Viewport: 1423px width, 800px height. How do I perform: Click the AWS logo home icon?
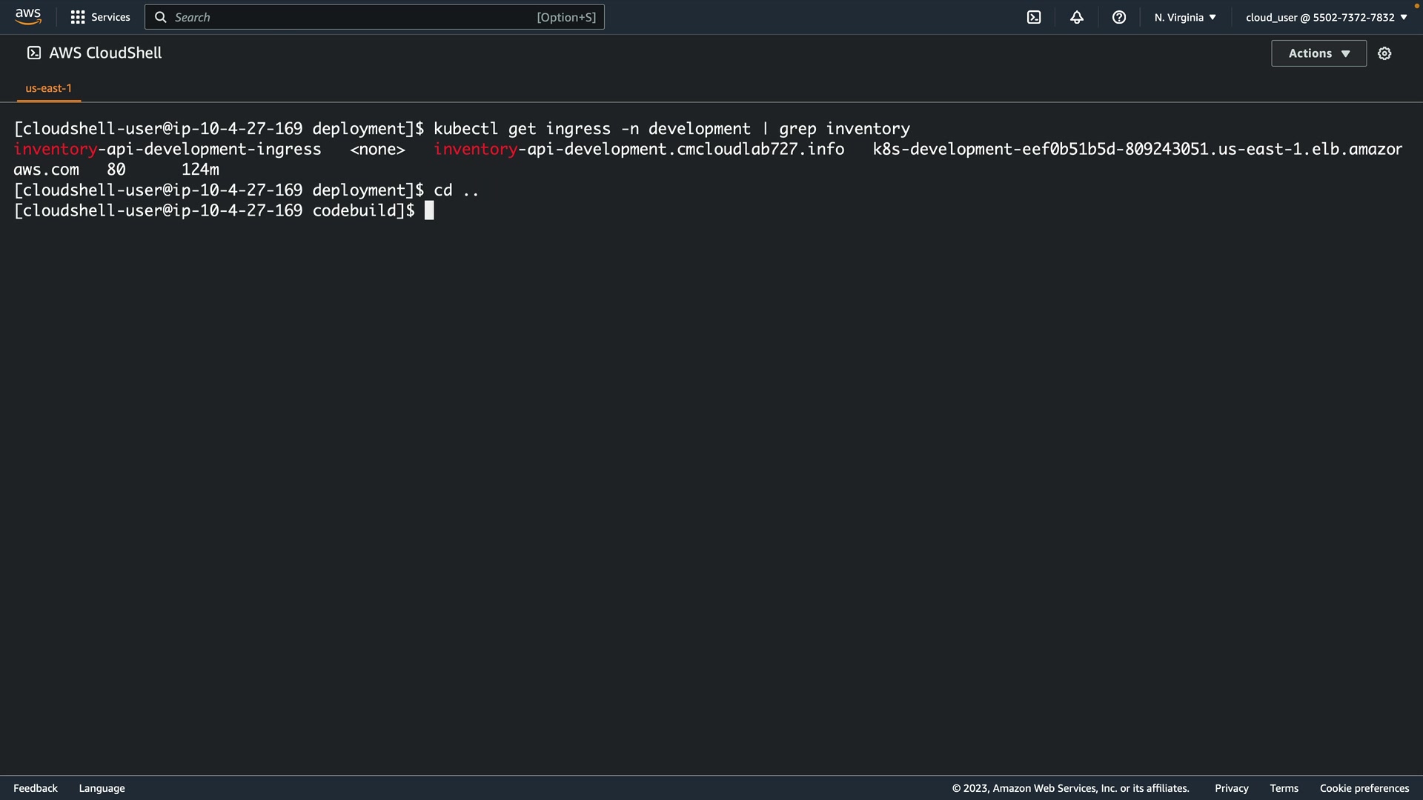pos(28,16)
